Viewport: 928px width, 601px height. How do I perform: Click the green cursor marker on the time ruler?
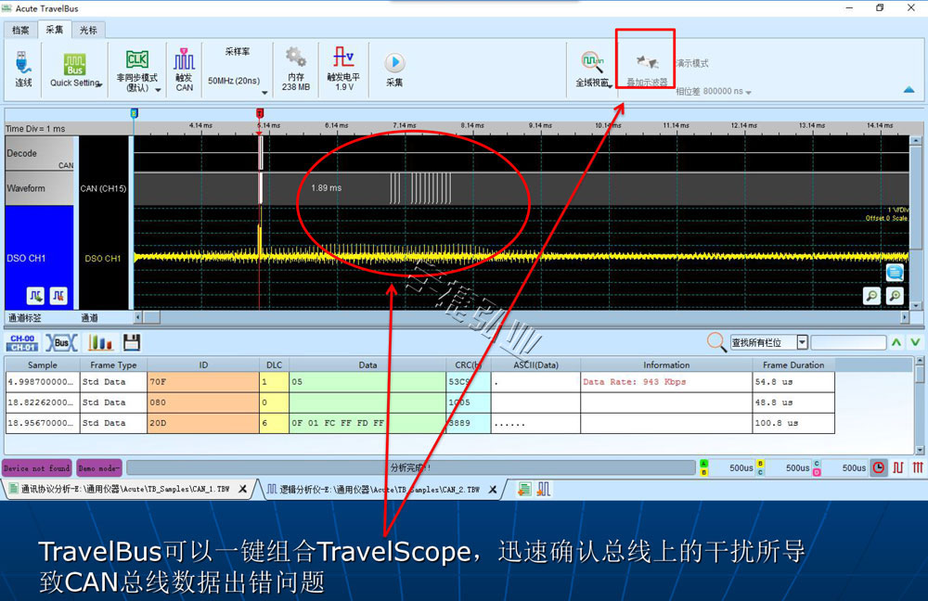coord(135,113)
